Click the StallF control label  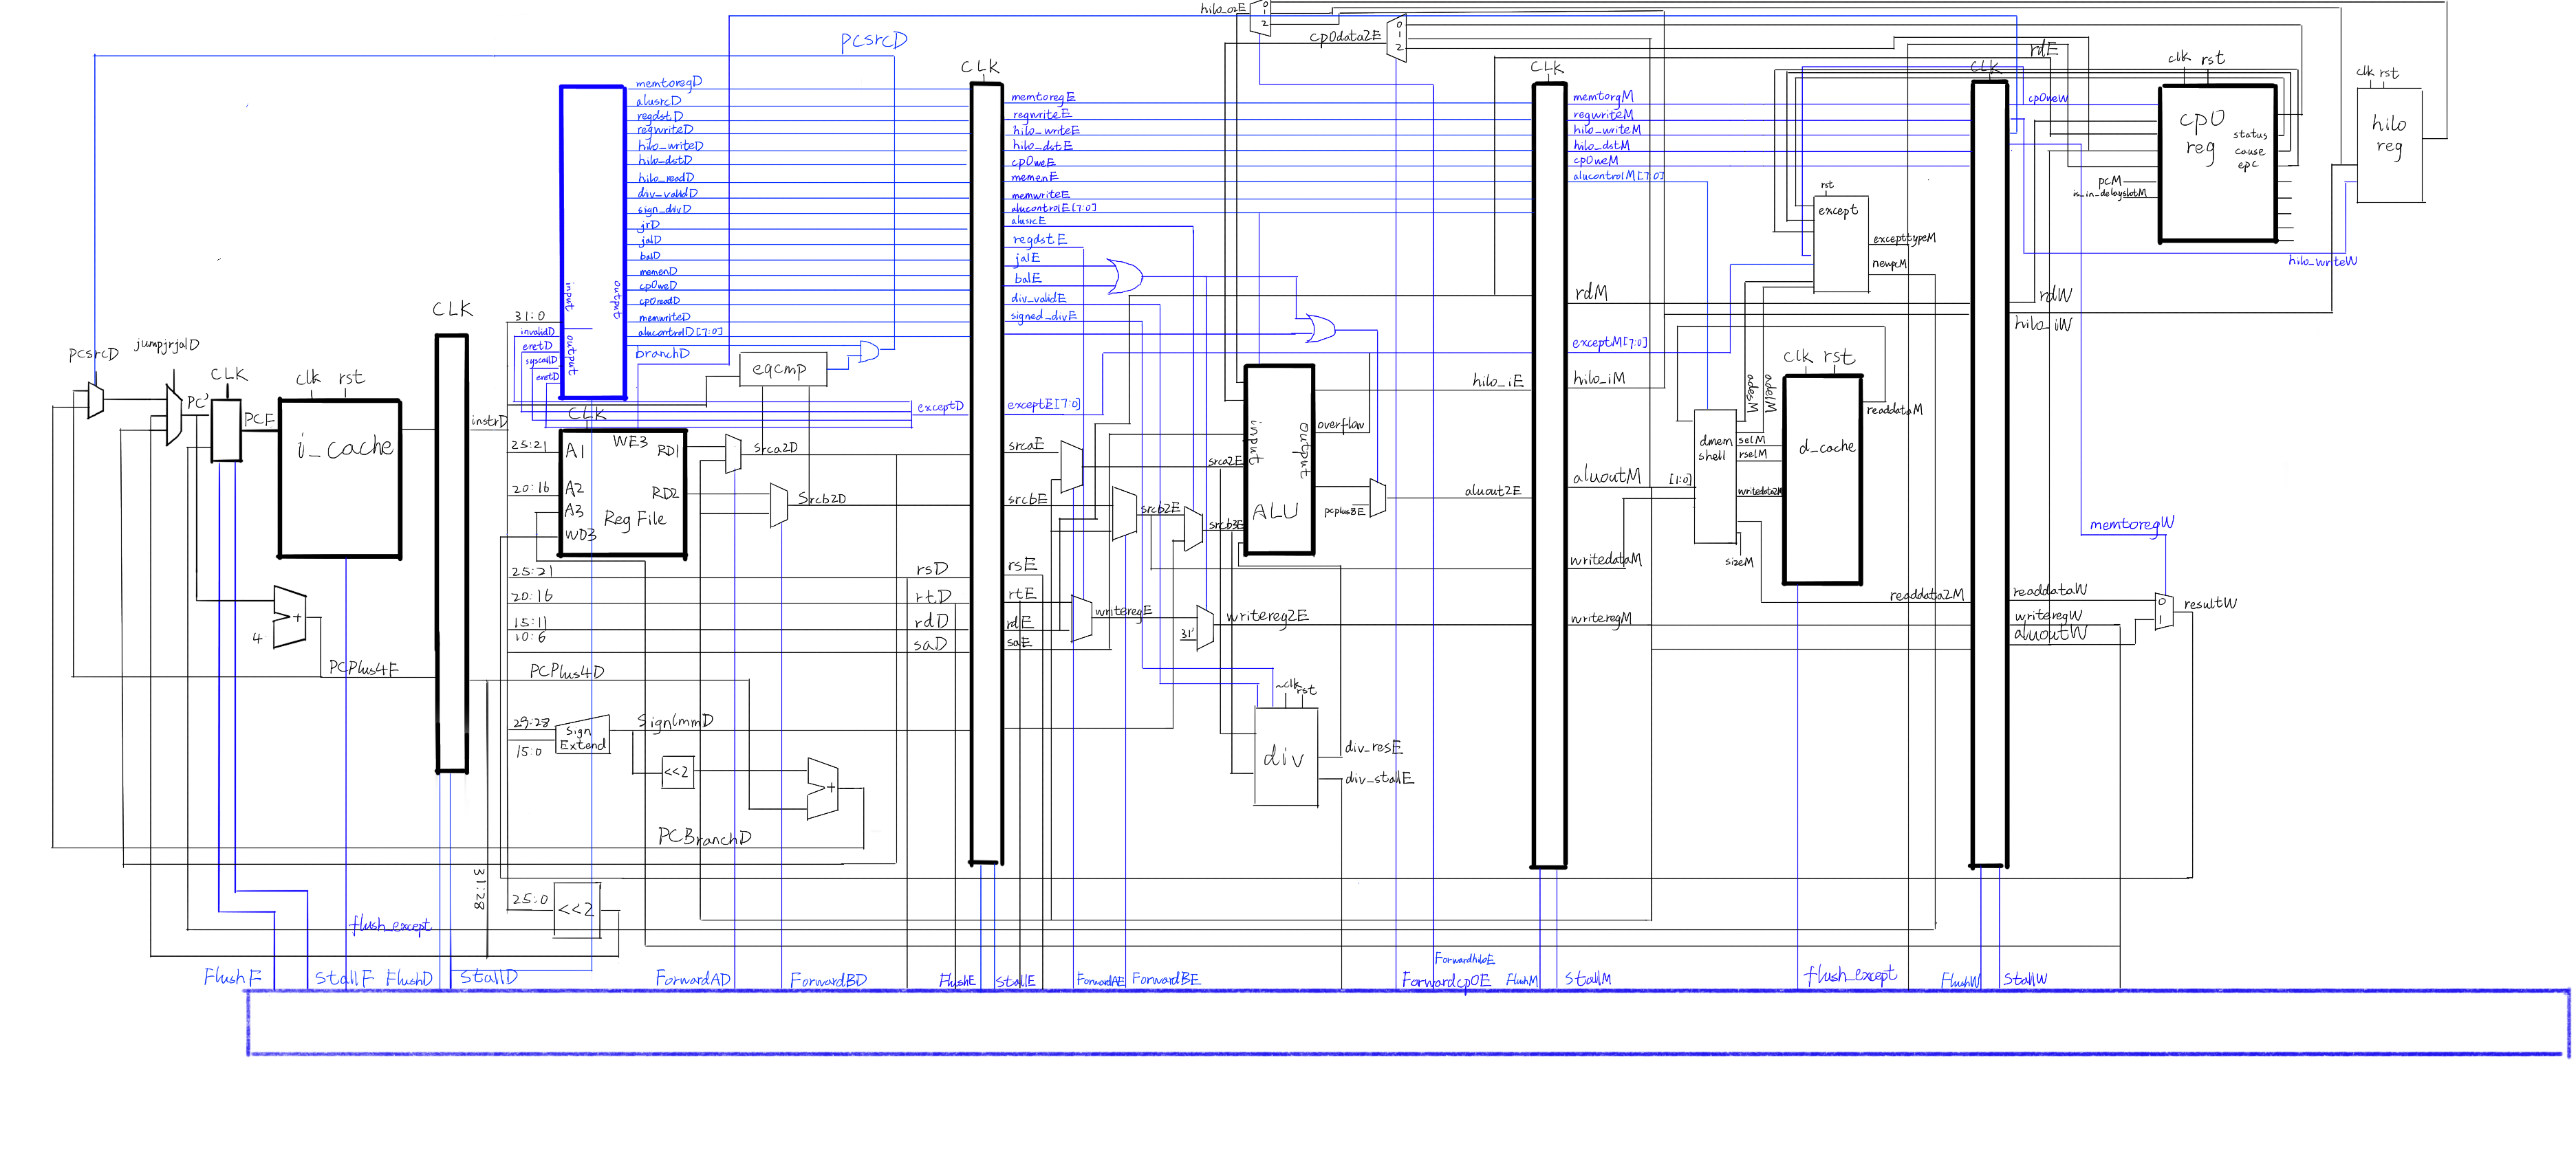pyautogui.click(x=344, y=978)
